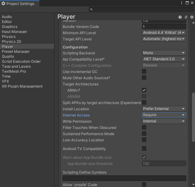Open Tags and Layers settings
This screenshot has width=195, height=187.
[x=27, y=66]
